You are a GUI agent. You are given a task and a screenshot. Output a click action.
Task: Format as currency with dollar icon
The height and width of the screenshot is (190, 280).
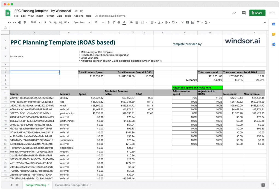pyautogui.click(x=45, y=22)
